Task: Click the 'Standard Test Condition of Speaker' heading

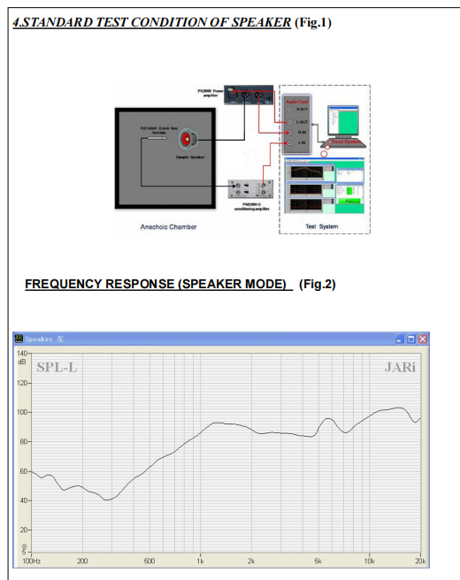Action: pos(152,22)
